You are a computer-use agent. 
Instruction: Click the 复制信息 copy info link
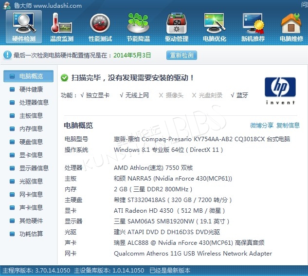(288, 125)
